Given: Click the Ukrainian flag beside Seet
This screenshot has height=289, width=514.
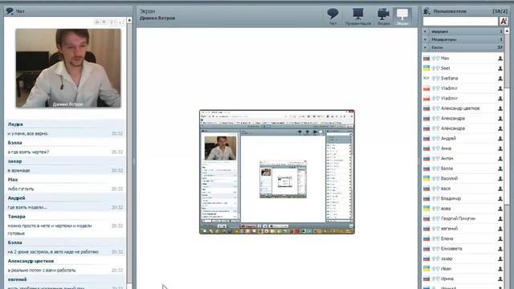Looking at the screenshot, I should [x=426, y=68].
